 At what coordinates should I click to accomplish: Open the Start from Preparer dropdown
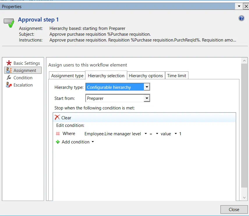tap(147, 98)
